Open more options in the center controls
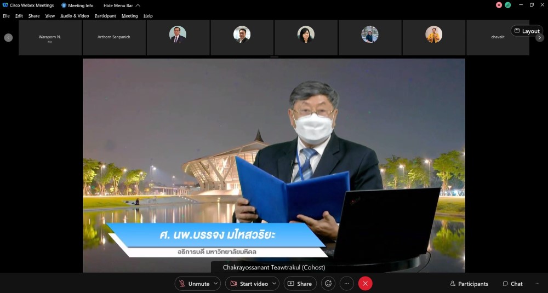 pyautogui.click(x=346, y=284)
